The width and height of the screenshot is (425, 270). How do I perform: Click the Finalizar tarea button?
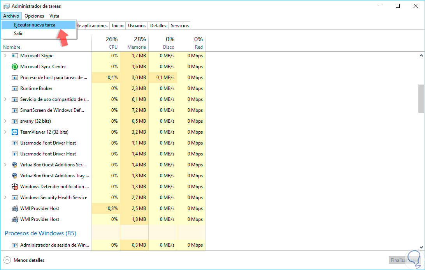(x=405, y=260)
